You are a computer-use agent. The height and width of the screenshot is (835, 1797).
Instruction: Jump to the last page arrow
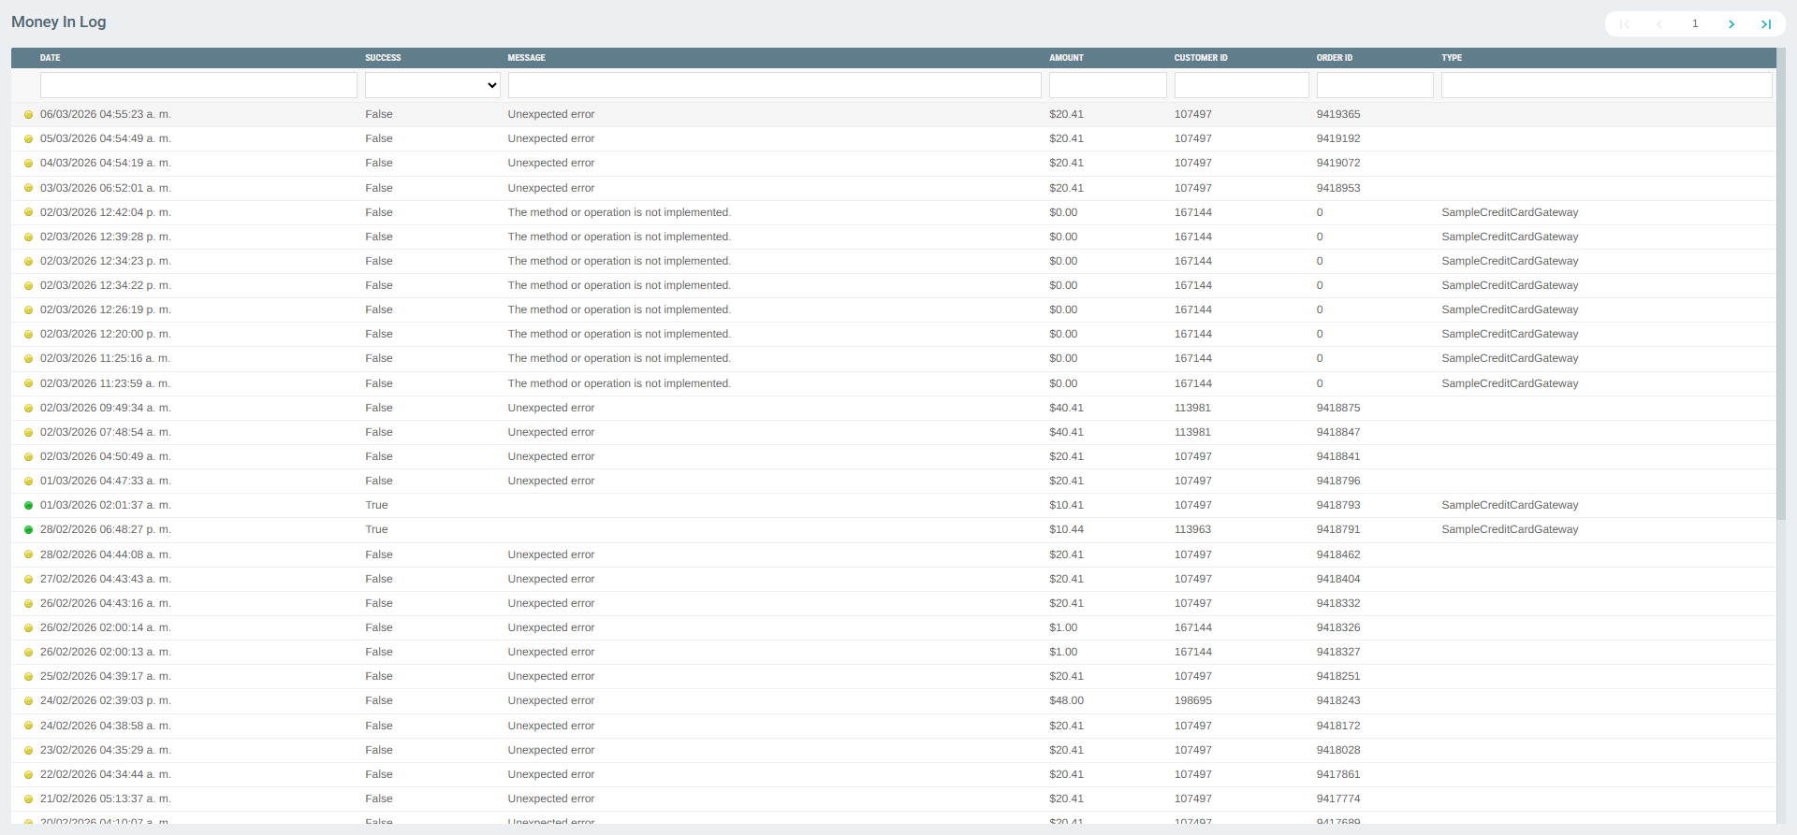(x=1765, y=24)
